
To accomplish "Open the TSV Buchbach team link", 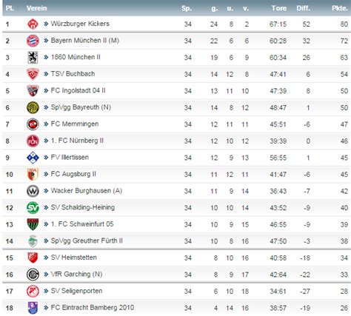I will (x=73, y=74).
